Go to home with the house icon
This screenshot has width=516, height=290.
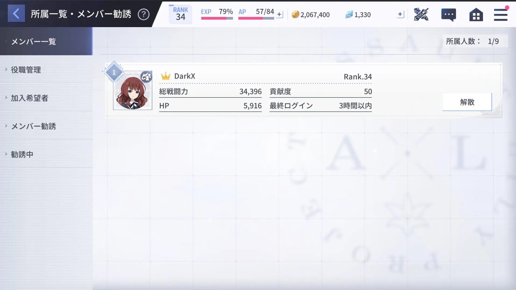[476, 15]
